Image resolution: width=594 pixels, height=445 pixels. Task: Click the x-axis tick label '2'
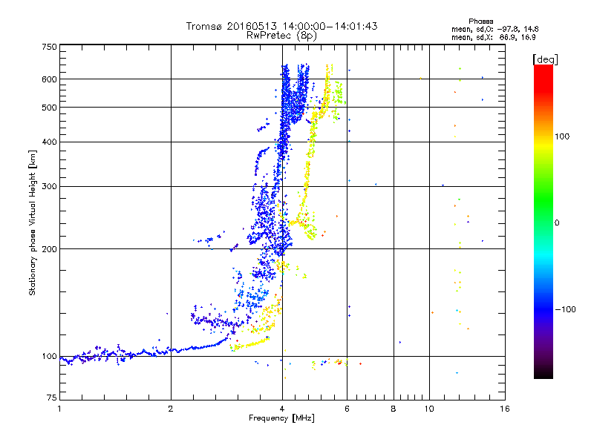[171, 409]
